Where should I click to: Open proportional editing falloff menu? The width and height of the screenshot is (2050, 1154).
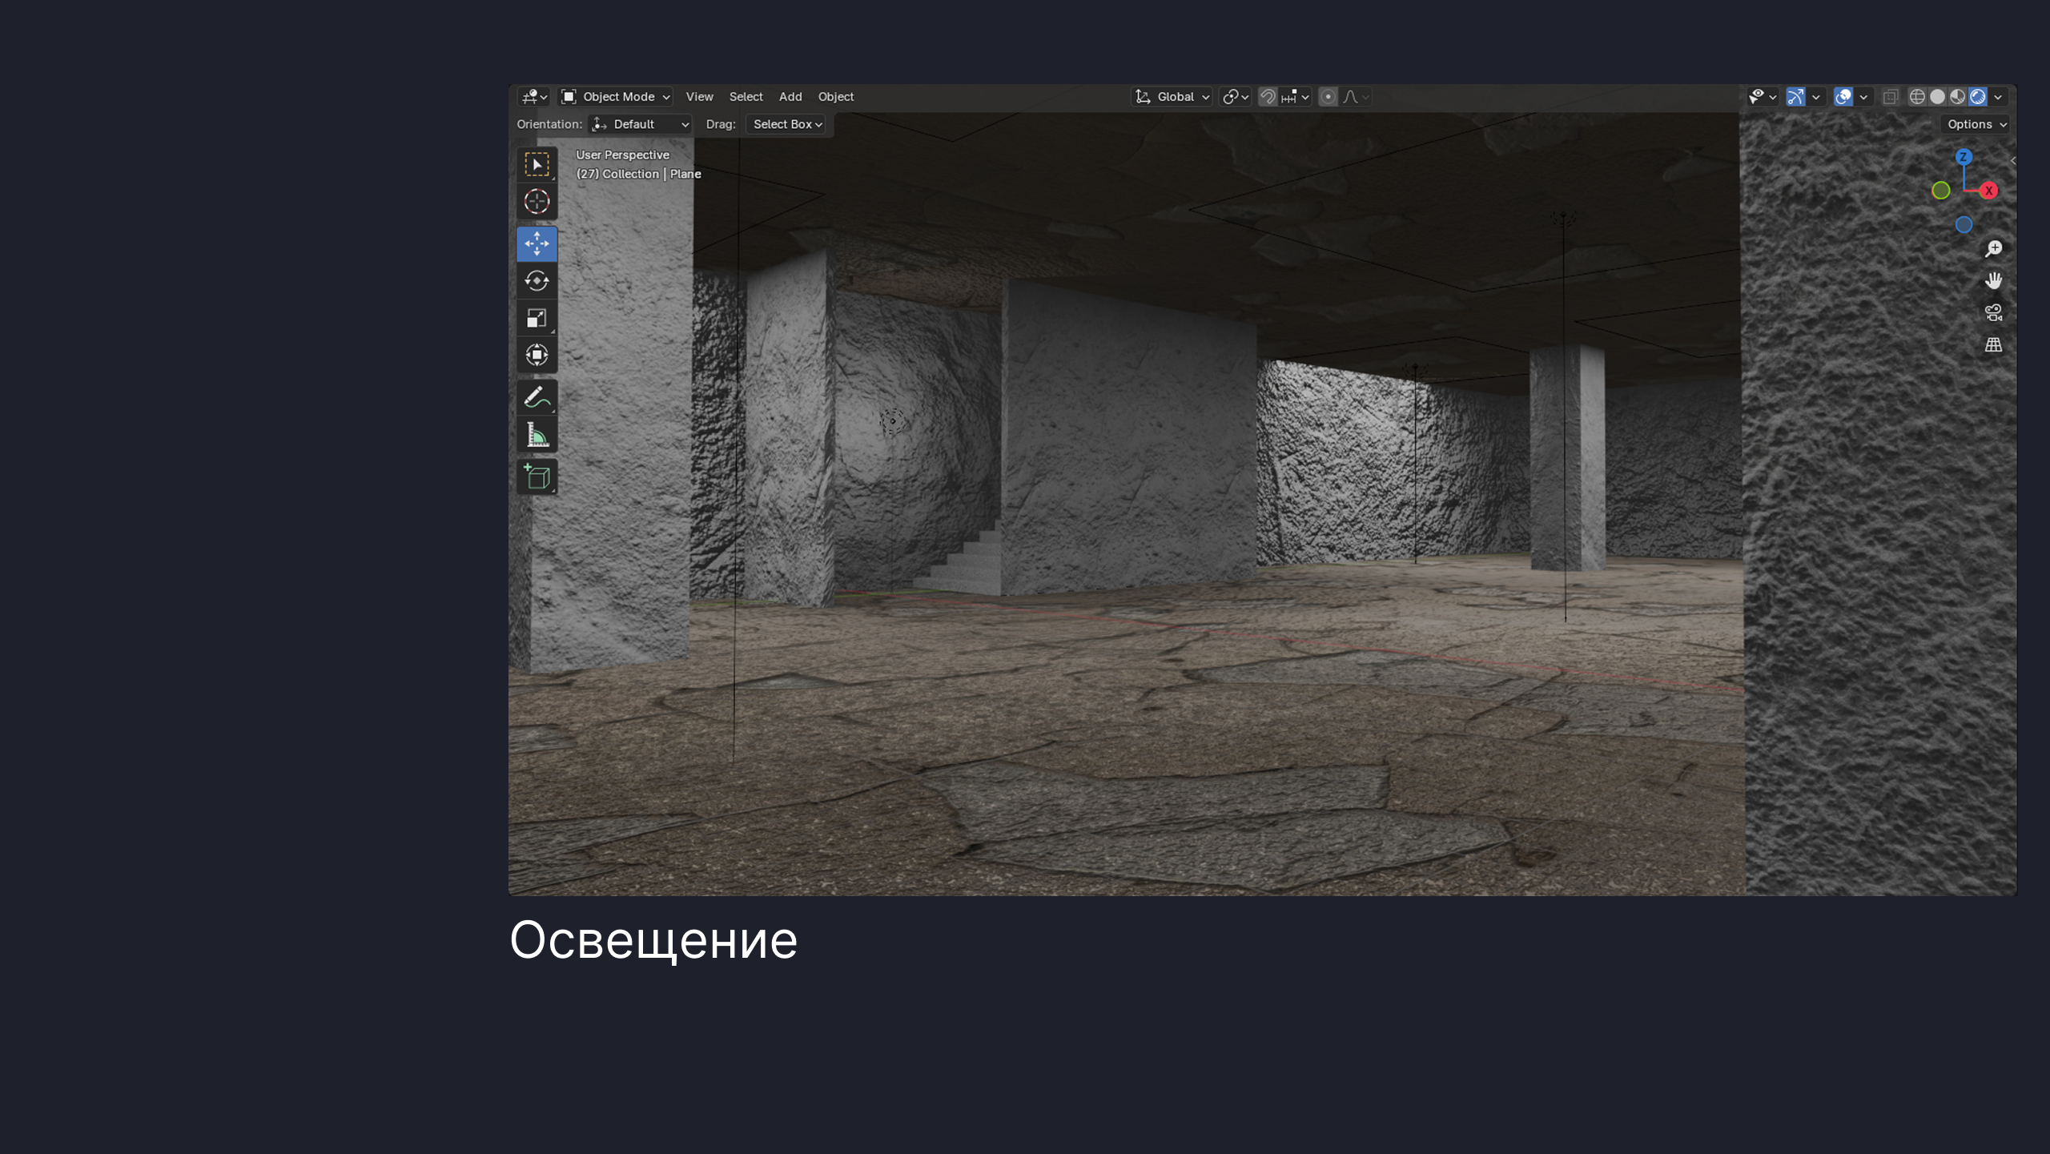click(1357, 97)
